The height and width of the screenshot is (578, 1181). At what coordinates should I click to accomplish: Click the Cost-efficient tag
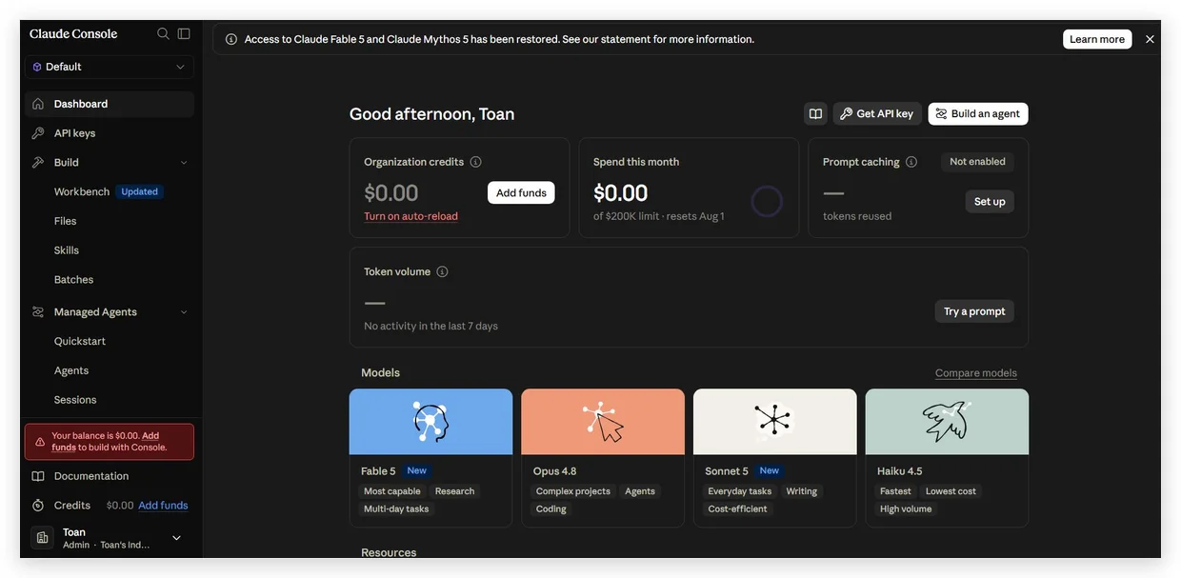[x=738, y=508]
